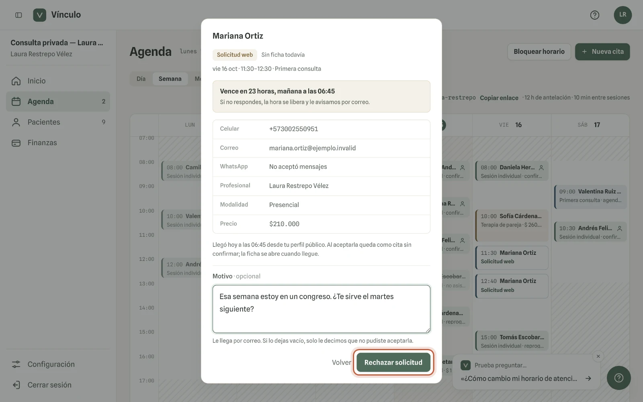The height and width of the screenshot is (402, 643).
Task: Switch to Día view tab
Action: pos(141,79)
